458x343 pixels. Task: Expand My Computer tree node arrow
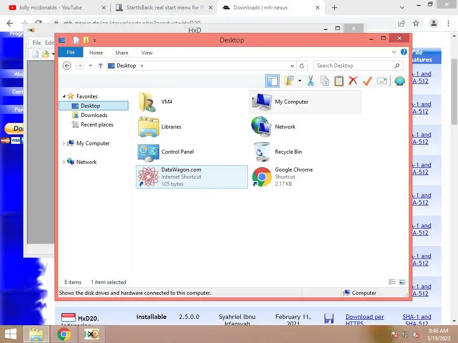64,143
